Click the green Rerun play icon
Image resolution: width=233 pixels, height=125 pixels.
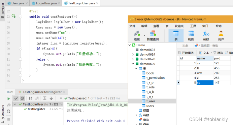click(x=9, y=99)
